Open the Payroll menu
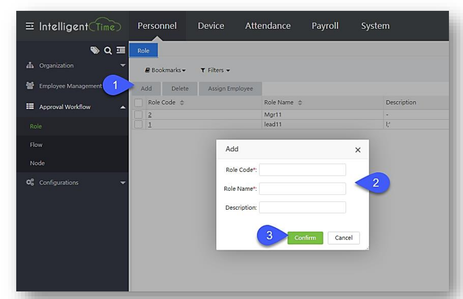This screenshot has width=463, height=299. (325, 26)
